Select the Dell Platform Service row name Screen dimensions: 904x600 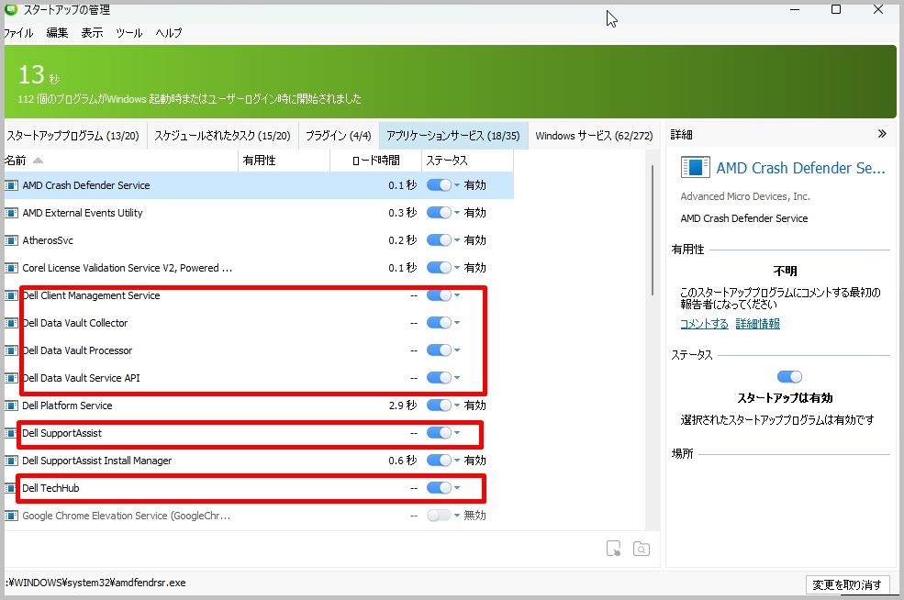tap(67, 406)
